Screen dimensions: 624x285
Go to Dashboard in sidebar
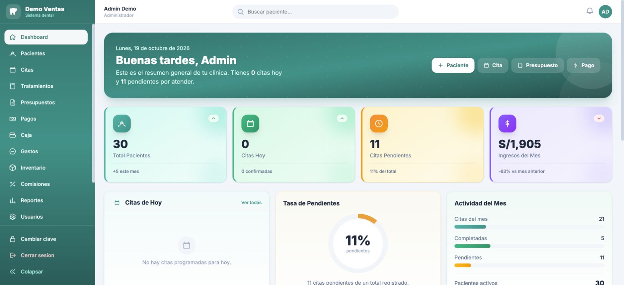[x=46, y=37]
